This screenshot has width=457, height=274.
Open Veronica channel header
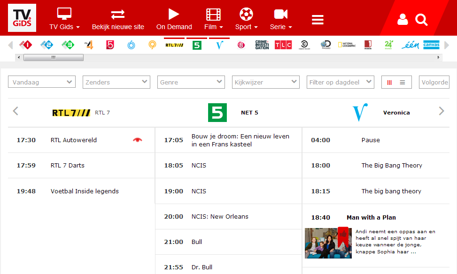point(381,113)
